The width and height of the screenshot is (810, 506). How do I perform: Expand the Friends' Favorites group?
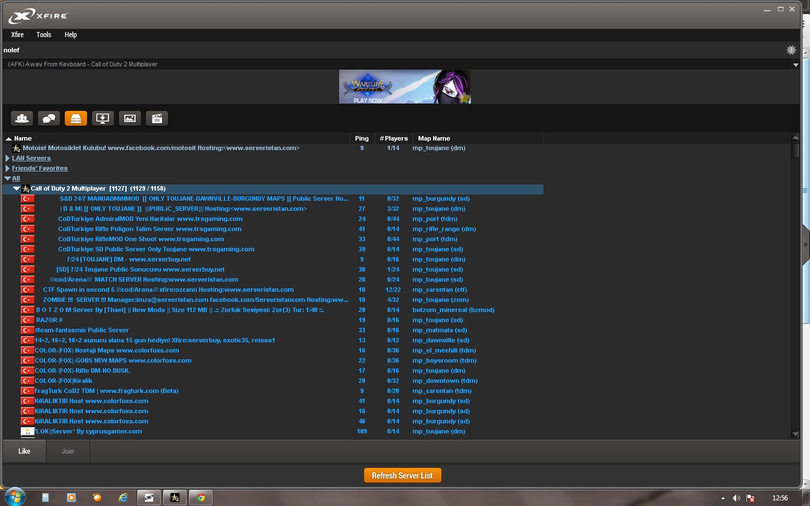click(7, 169)
